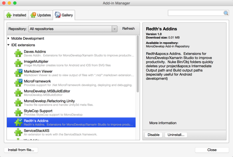Click the StyleCop Support add-in icon
This screenshot has width=233, height=157.
[x=18, y=113]
